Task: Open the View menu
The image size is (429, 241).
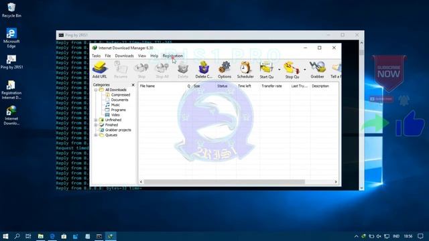Action: coord(141,56)
